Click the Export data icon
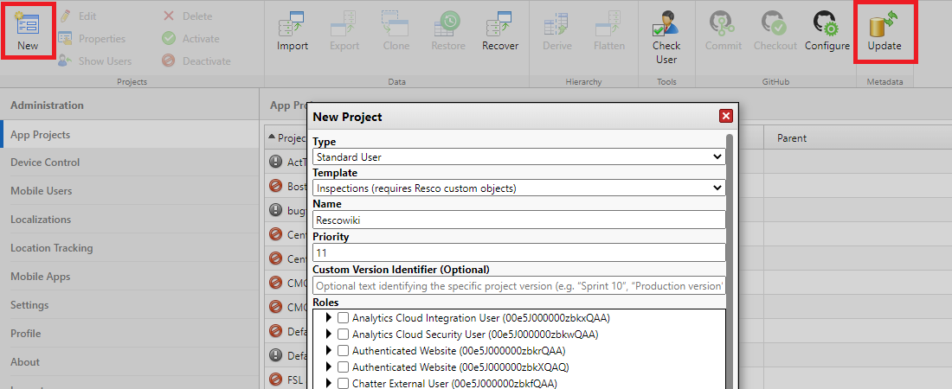 344,23
